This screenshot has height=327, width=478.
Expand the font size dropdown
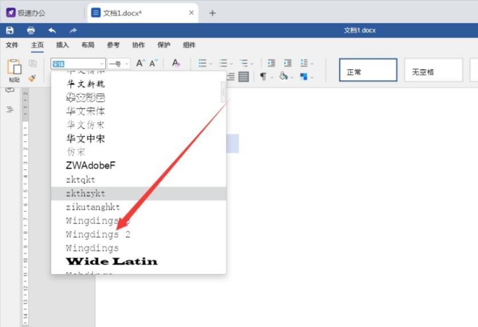[126, 64]
